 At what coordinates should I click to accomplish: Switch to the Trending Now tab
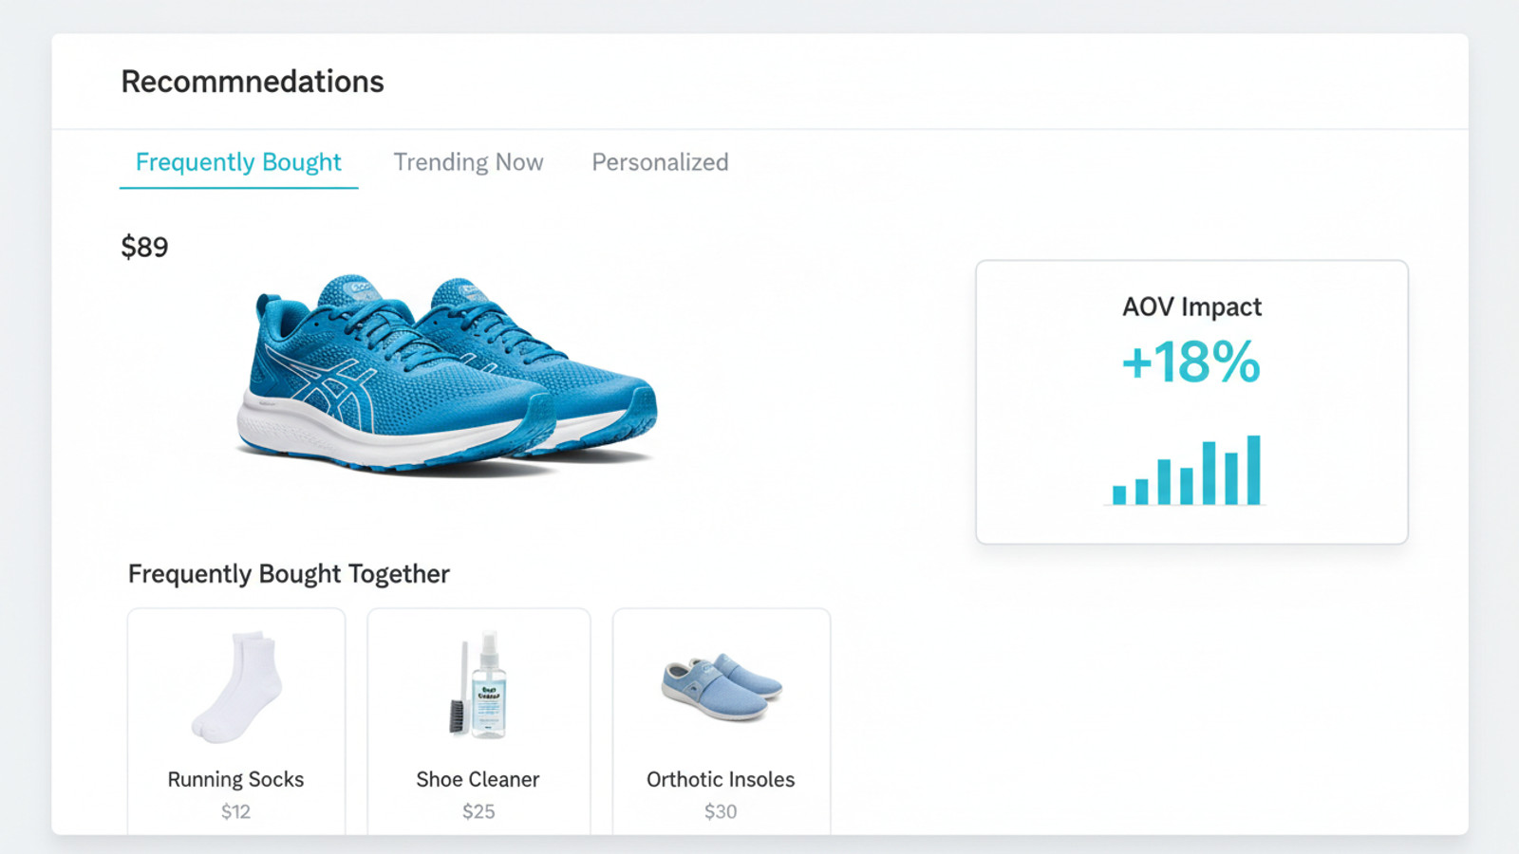click(468, 162)
